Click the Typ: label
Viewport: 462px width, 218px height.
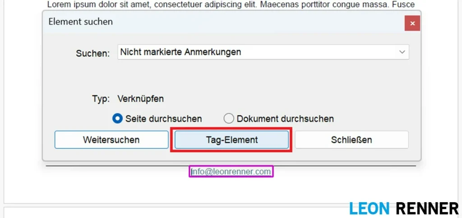(x=101, y=99)
